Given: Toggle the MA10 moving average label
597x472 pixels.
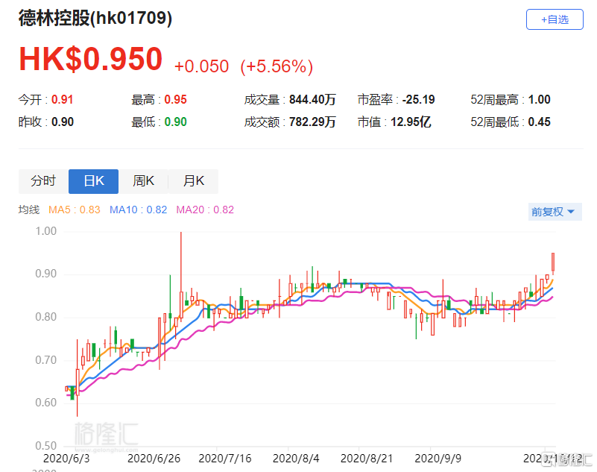Looking at the screenshot, I should 138,210.
